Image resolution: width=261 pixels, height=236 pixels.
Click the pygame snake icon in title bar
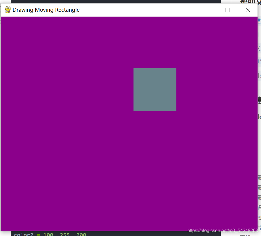click(x=8, y=10)
